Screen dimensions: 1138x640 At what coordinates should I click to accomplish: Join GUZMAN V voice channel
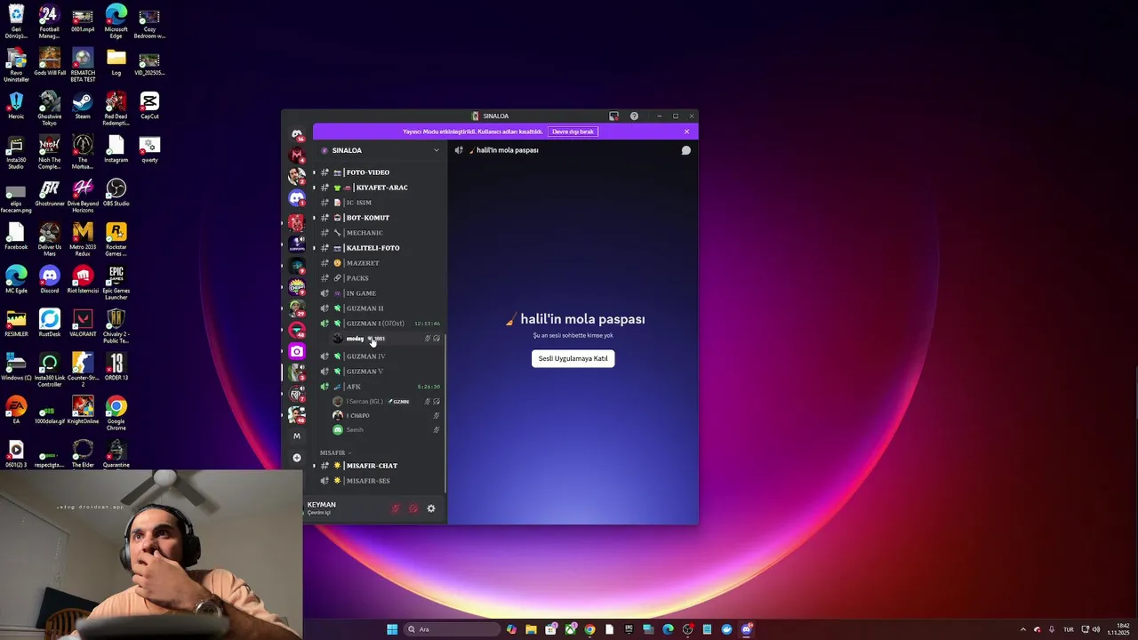click(x=378, y=372)
